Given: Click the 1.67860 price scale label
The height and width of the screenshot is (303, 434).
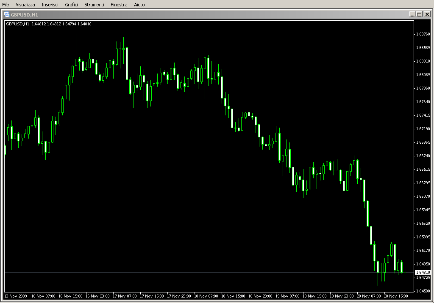Looking at the screenshot, I should click(423, 88).
